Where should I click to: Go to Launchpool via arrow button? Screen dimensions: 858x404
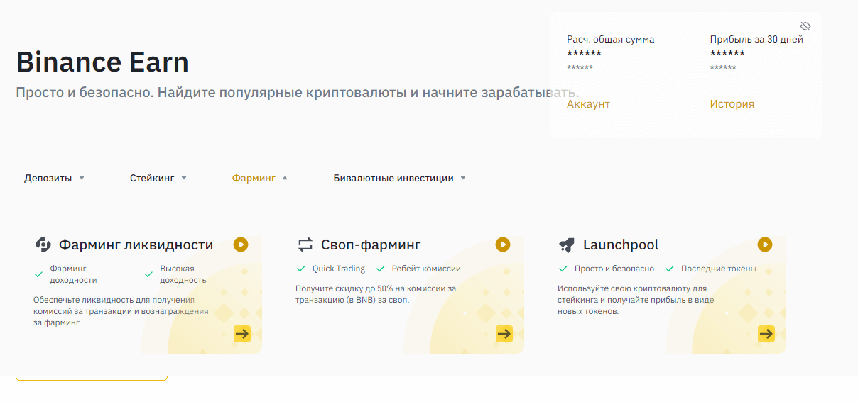(x=766, y=334)
